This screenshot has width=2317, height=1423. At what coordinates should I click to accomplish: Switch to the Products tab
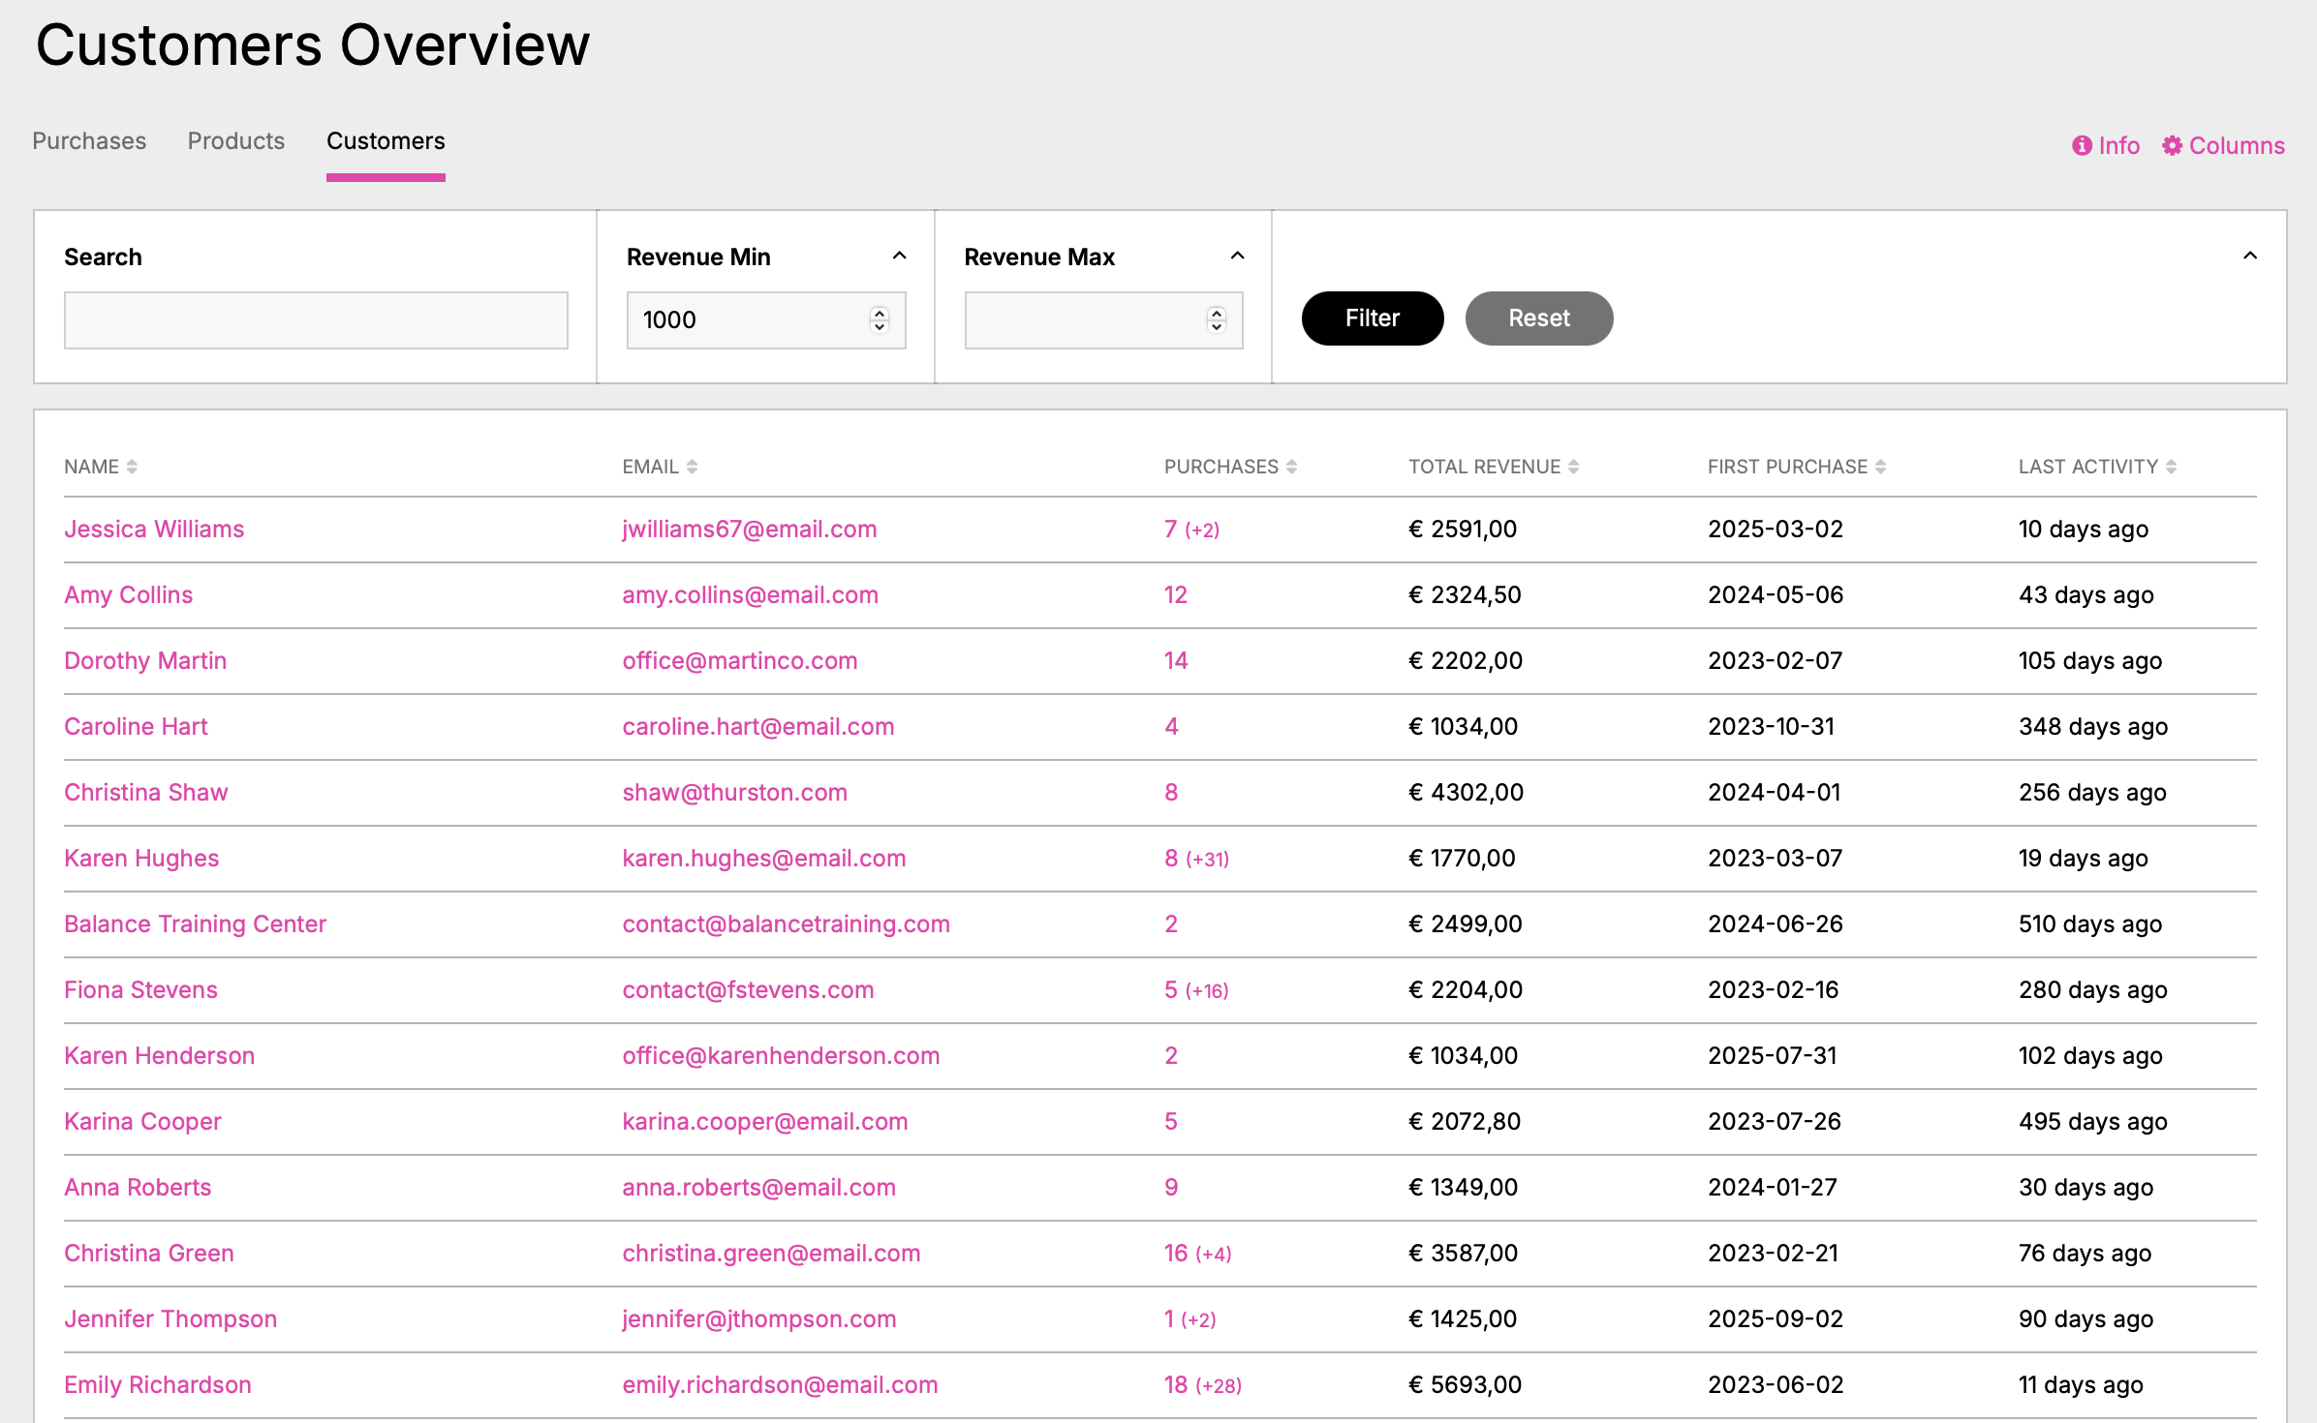pyautogui.click(x=236, y=141)
